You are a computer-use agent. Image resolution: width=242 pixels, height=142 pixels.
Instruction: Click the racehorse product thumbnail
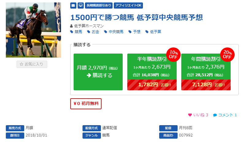[x=33, y=30]
